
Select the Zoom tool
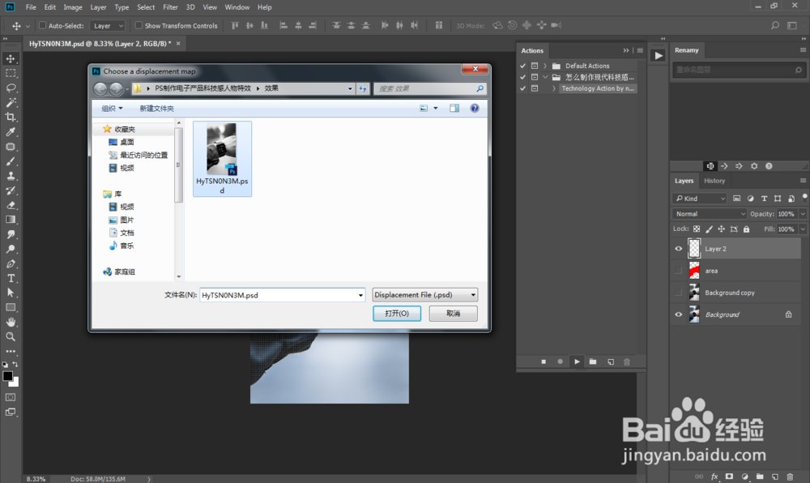click(x=11, y=336)
